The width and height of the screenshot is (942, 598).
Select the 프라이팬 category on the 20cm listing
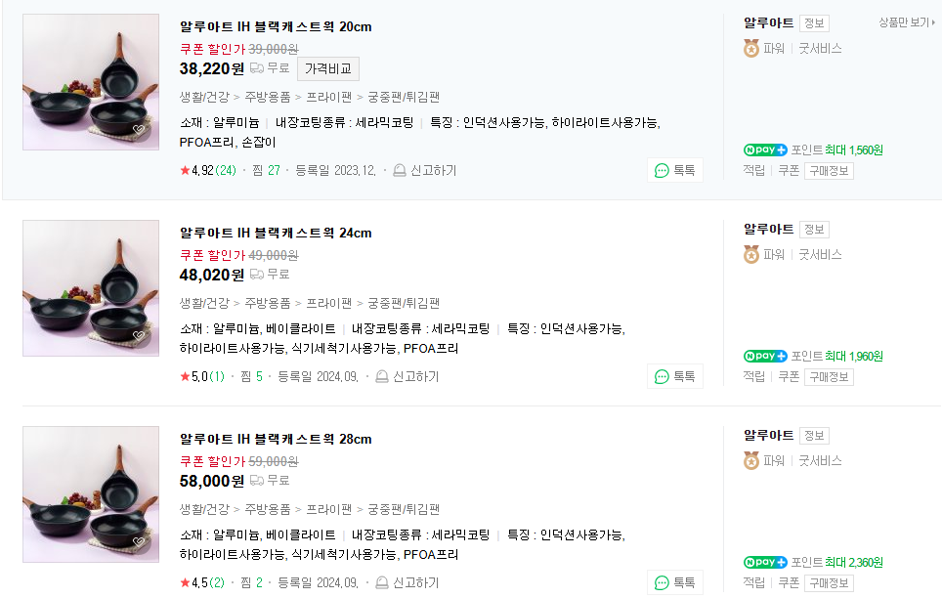329,97
